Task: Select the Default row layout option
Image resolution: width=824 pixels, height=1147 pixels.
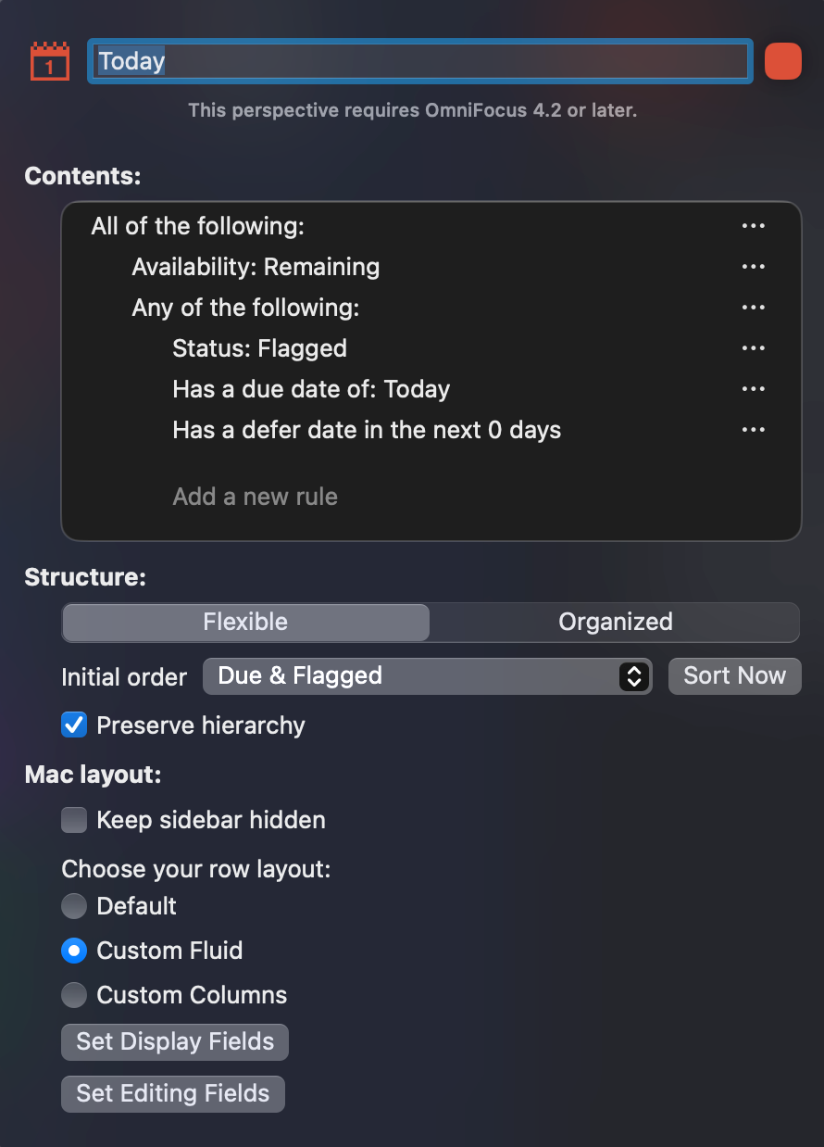Action: 74,906
